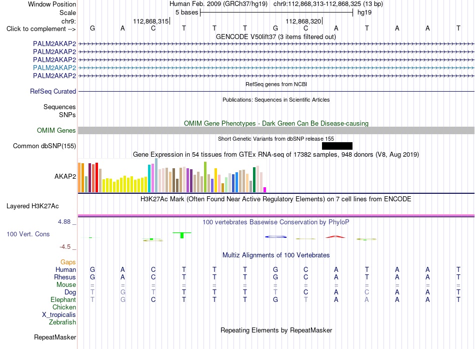This screenshot has height=349, width=475.
Task: Click the '5 bases' scale bar label
Action: tap(186, 13)
